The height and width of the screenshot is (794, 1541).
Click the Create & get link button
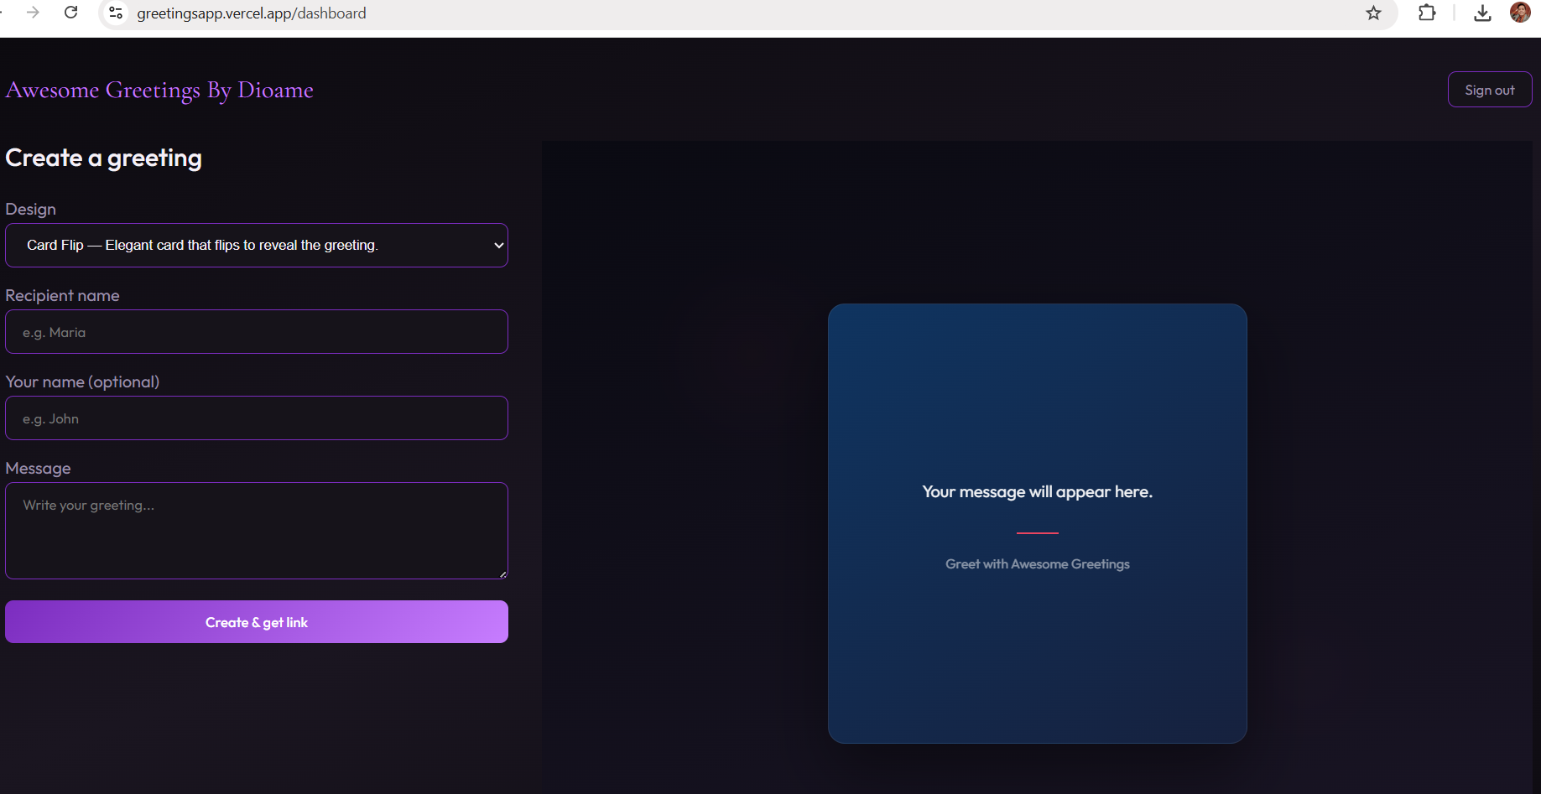point(257,622)
